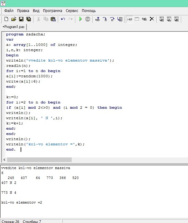The image size is (188, 223).
Task: Click the Paste clipboard icon
Action: [x=53, y=19]
